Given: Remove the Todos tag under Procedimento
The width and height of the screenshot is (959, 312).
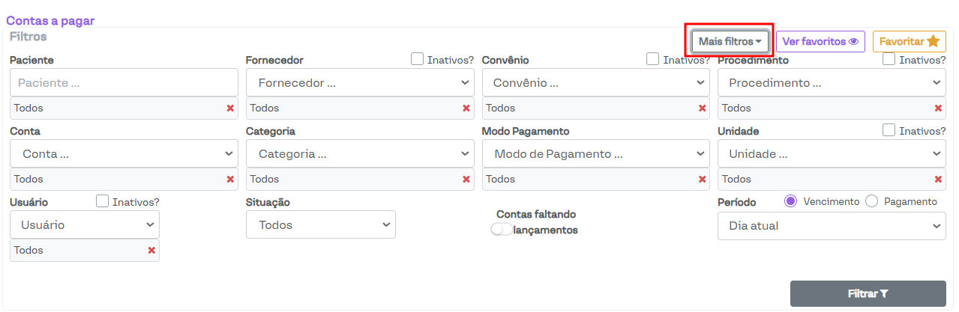Looking at the screenshot, I should tap(938, 108).
